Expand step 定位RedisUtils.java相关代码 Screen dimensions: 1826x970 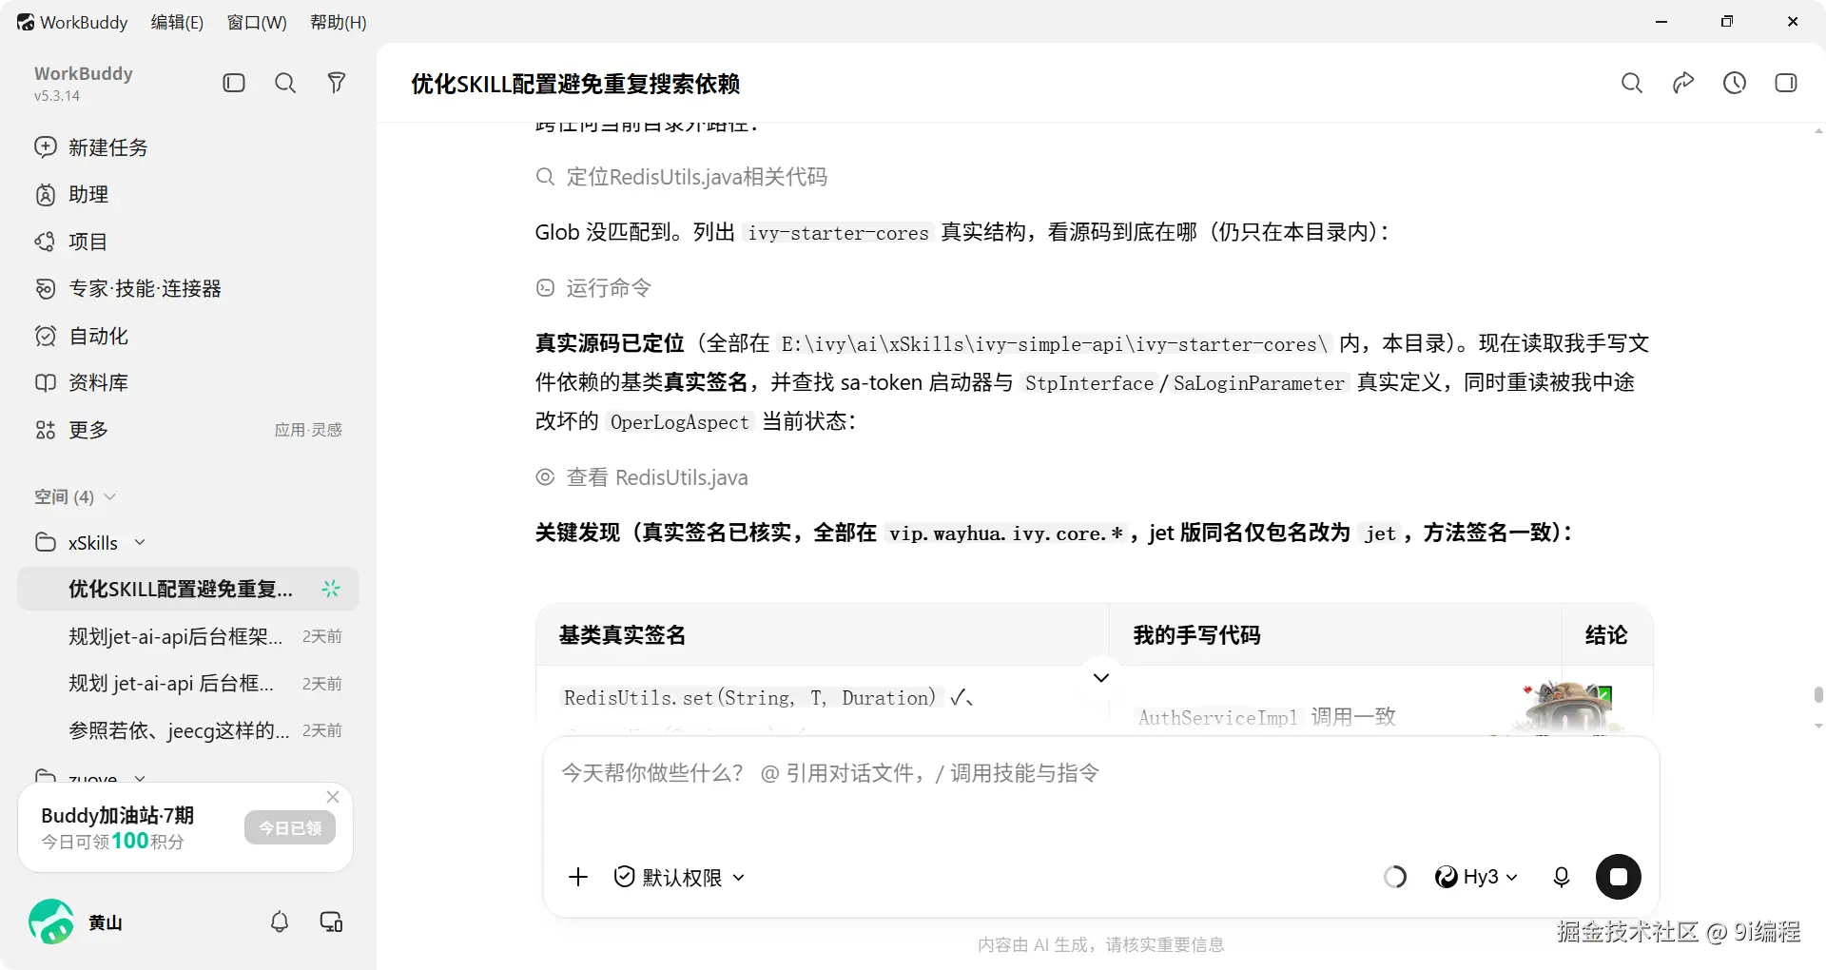(x=682, y=177)
